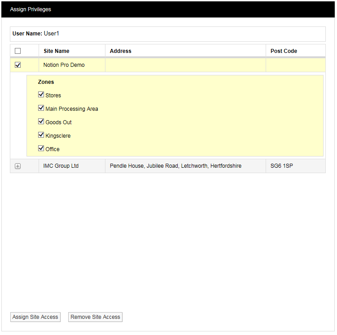Uncheck the Notion Pro Demo site checkbox

[18, 65]
